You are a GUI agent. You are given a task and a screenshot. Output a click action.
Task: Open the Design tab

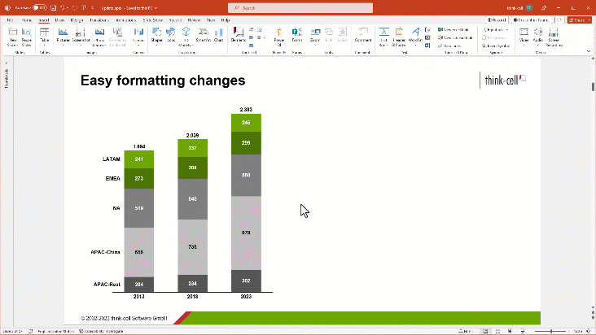pos(77,19)
